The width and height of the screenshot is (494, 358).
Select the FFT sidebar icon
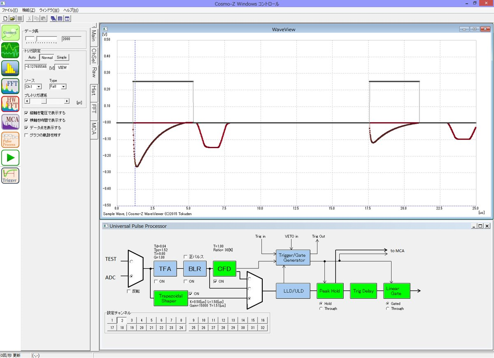10,86
